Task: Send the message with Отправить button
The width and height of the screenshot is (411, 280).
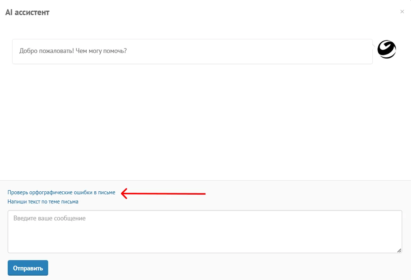Action: pyautogui.click(x=28, y=268)
